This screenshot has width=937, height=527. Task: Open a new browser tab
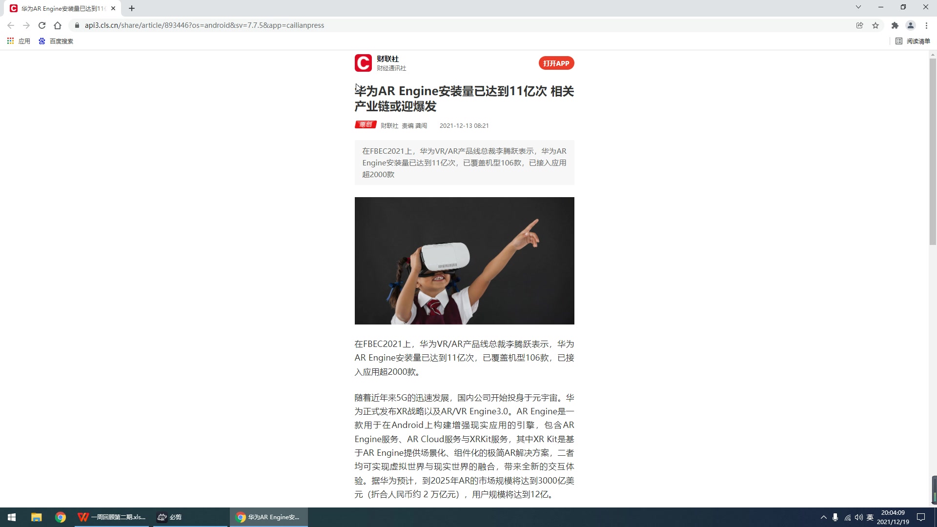[x=132, y=8]
